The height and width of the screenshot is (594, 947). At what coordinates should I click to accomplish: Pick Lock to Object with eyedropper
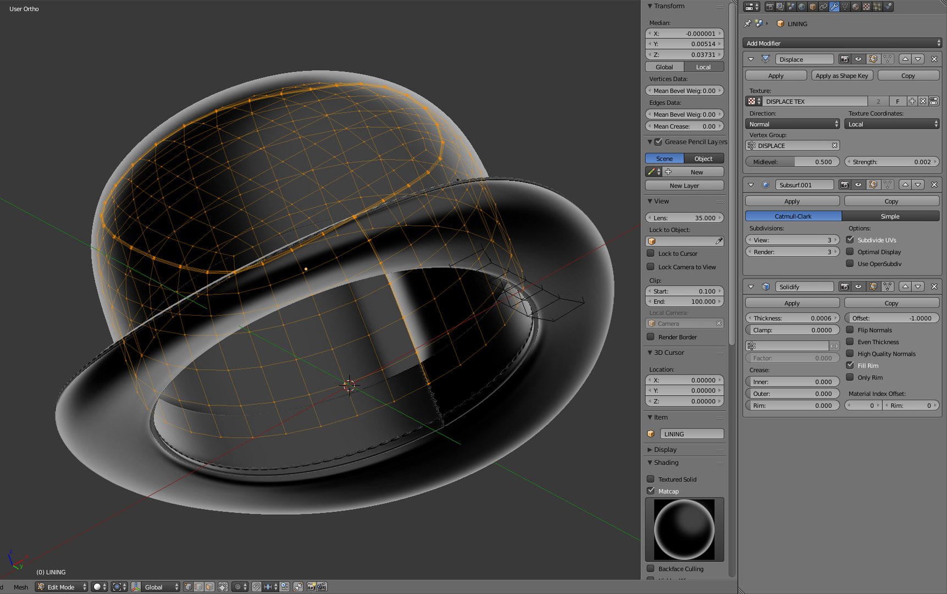pyautogui.click(x=718, y=241)
